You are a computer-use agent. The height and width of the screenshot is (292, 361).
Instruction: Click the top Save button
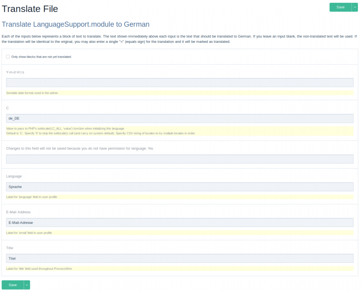340,7
